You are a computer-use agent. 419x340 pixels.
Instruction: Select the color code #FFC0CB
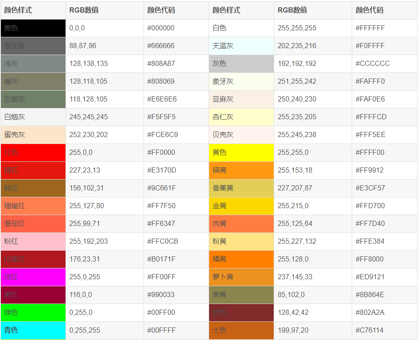163,242
